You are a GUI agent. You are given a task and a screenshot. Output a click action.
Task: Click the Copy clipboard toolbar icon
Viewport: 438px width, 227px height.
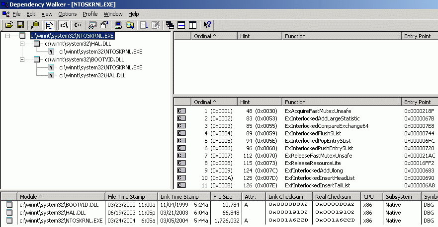pos(35,25)
